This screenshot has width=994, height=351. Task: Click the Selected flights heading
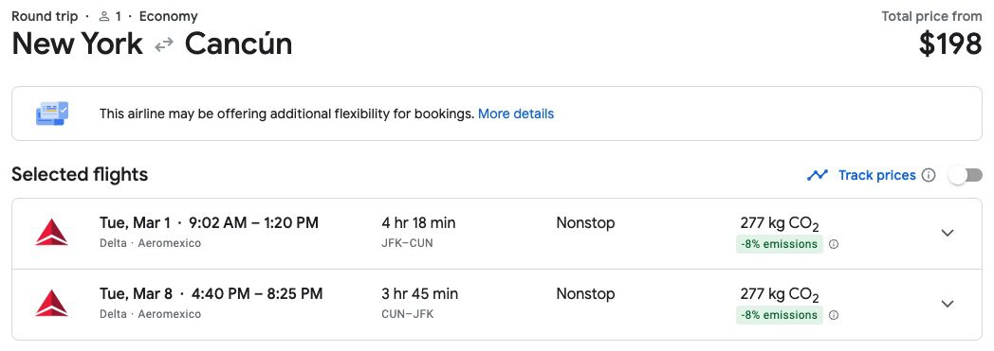(x=80, y=174)
